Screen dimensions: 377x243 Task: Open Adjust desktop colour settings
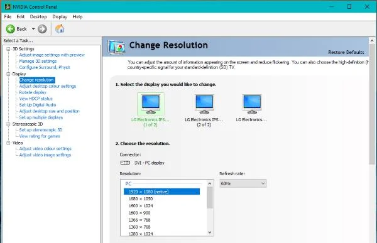(48, 86)
